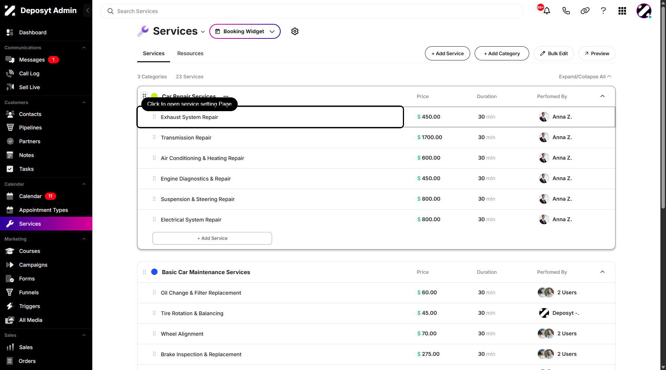Screen dimensions: 666x370
Task: Toggle Expand/Collapse All categories
Action: (585, 76)
